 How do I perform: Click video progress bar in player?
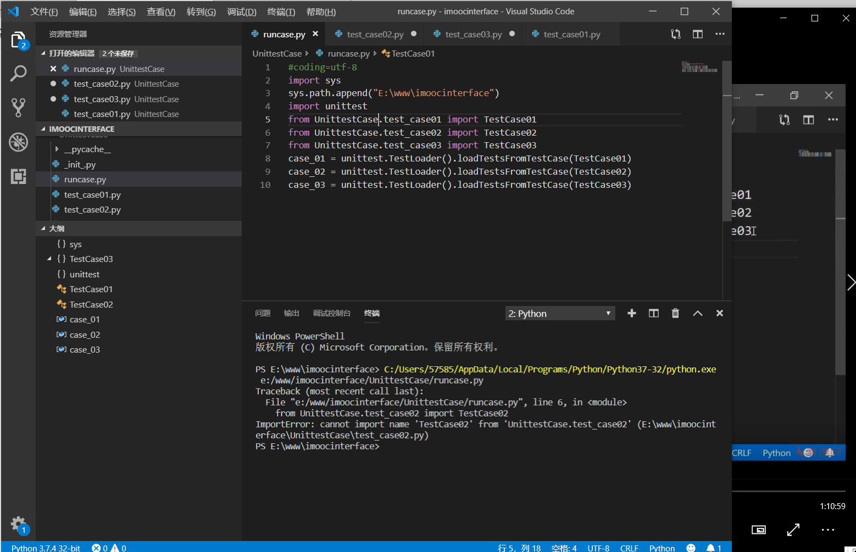pyautogui.click(x=788, y=491)
